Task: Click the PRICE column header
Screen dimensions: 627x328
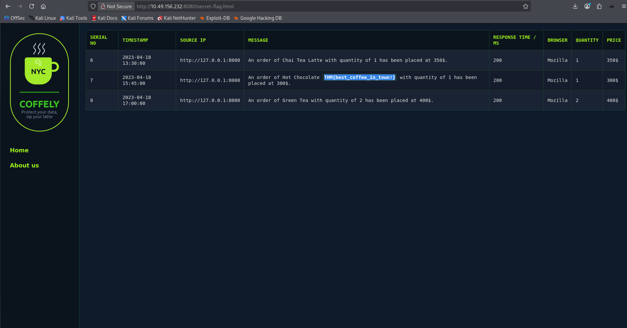Action: point(614,40)
